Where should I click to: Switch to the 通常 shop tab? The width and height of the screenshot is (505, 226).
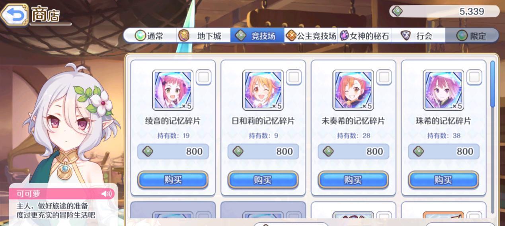[150, 36]
